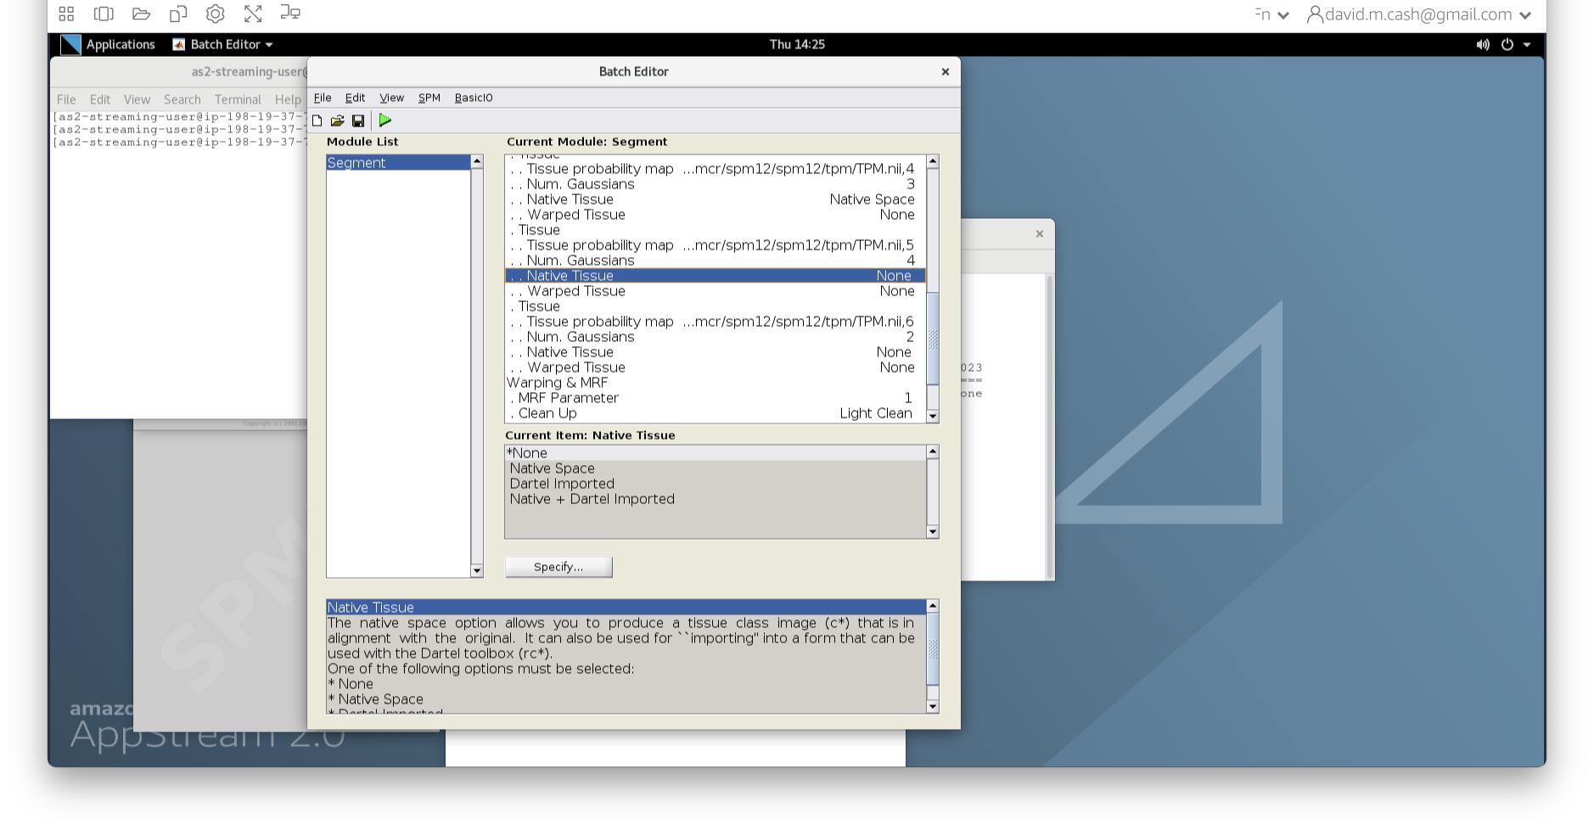
Task: Click the AppStream window switcher icon
Action: (x=104, y=14)
